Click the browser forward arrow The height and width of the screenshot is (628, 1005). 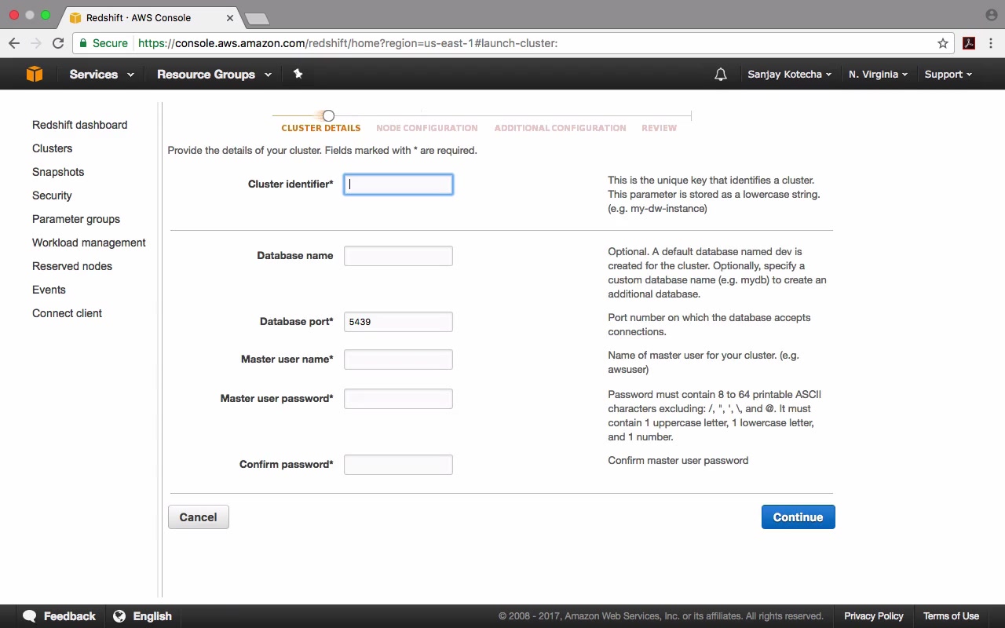coord(36,43)
